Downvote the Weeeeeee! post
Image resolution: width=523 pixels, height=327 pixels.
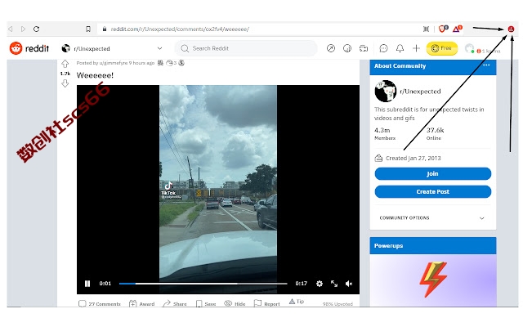[65, 83]
